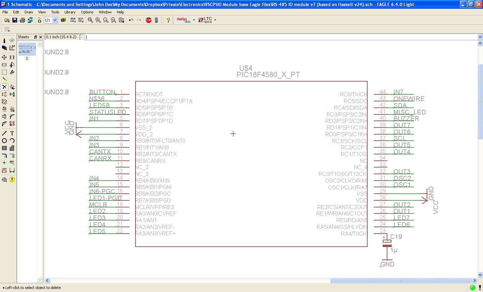Click the Zoom In magnifier icon
Image resolution: width=483 pixels, height=292 pixels.
[x=98, y=20]
